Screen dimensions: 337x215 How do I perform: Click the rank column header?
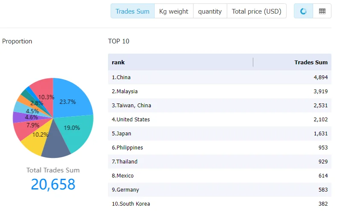pyautogui.click(x=118, y=62)
